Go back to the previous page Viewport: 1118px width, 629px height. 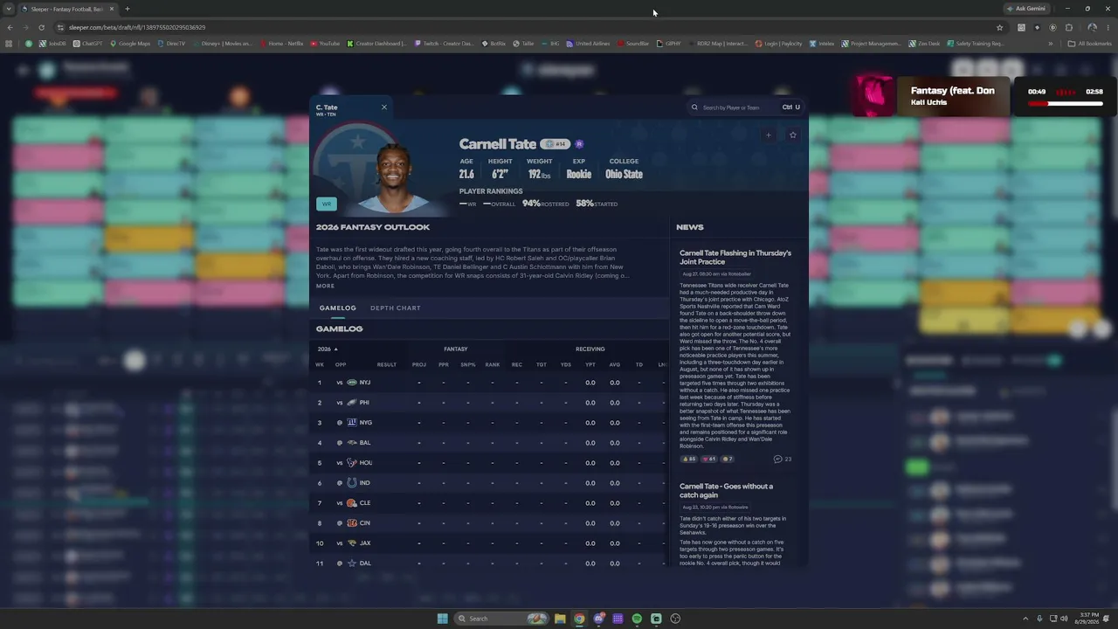click(x=10, y=27)
